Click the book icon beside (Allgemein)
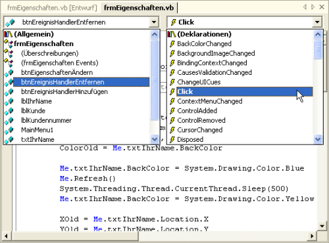 [9, 34]
